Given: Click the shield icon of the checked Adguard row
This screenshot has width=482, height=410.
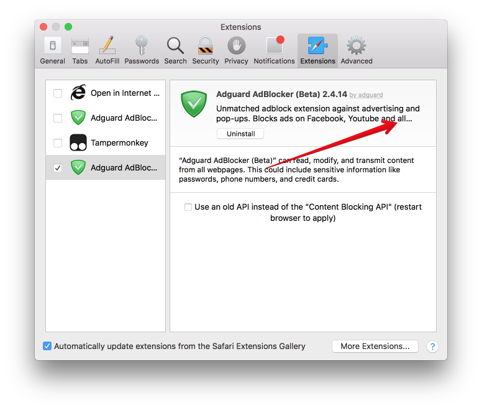Looking at the screenshot, I should coord(78,167).
